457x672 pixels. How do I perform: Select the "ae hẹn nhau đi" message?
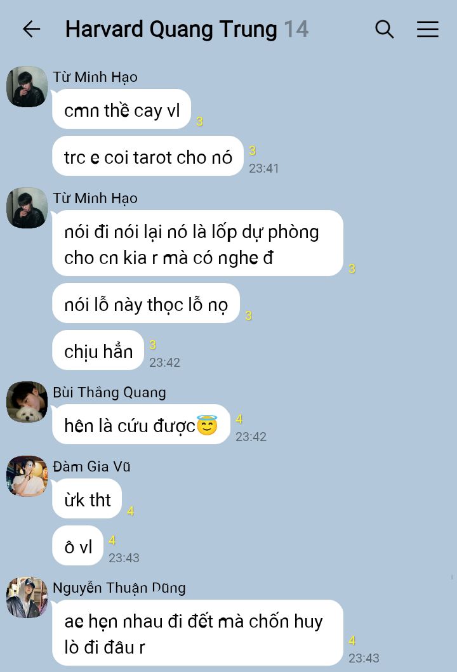click(197, 633)
